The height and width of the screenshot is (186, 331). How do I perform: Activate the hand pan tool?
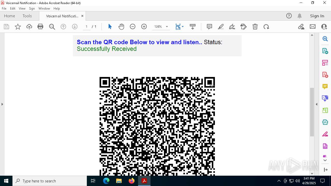point(121,27)
